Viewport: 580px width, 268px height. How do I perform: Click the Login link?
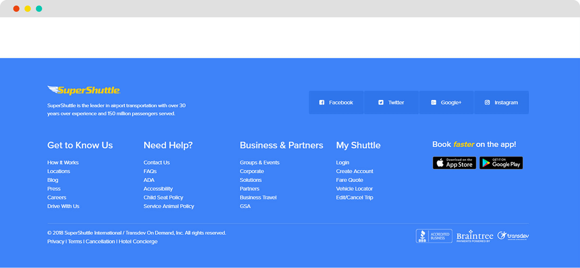(343, 162)
